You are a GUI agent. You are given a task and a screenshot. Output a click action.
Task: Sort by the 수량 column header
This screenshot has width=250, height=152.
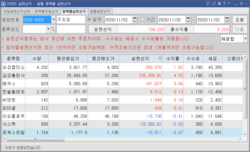click(x=37, y=59)
